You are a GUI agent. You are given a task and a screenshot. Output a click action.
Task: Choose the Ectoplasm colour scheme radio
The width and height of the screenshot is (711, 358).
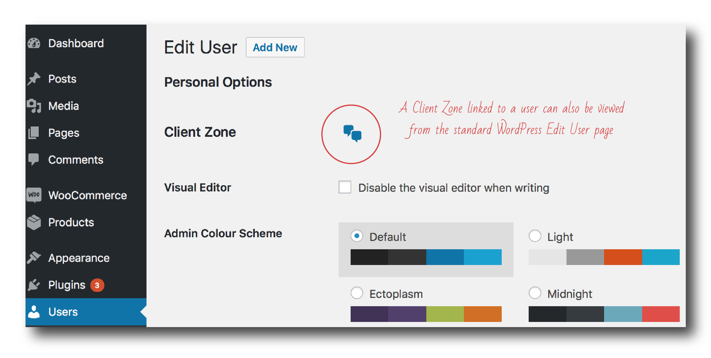click(357, 293)
